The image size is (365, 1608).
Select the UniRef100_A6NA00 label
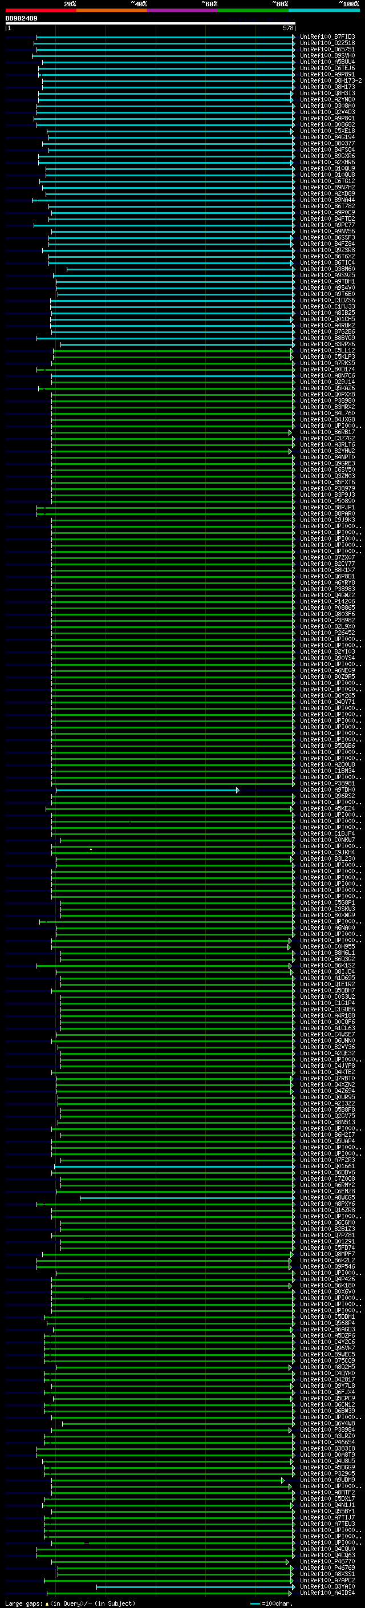pos(327,927)
